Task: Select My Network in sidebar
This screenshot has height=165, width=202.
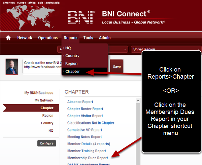Action: click(x=44, y=100)
